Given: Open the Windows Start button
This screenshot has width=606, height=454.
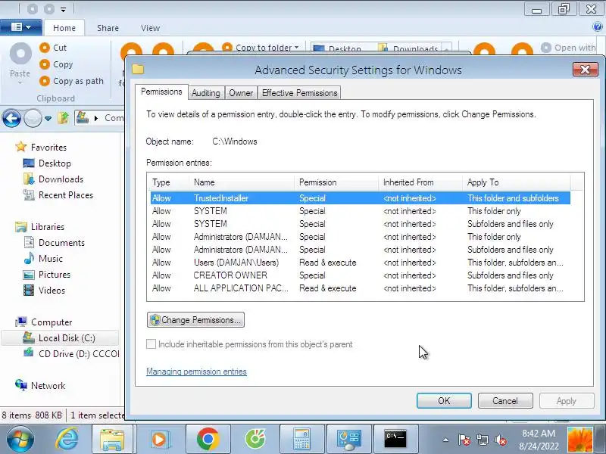Looking at the screenshot, I should tap(20, 440).
